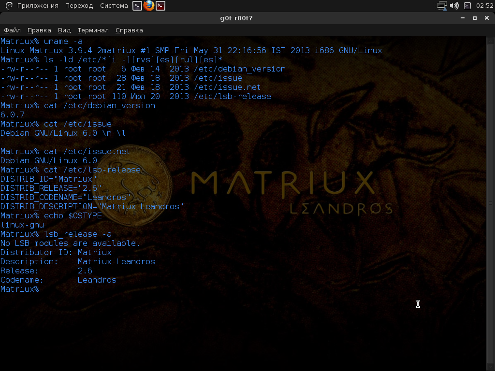Click the 'linux-gnu' output line

[22, 225]
